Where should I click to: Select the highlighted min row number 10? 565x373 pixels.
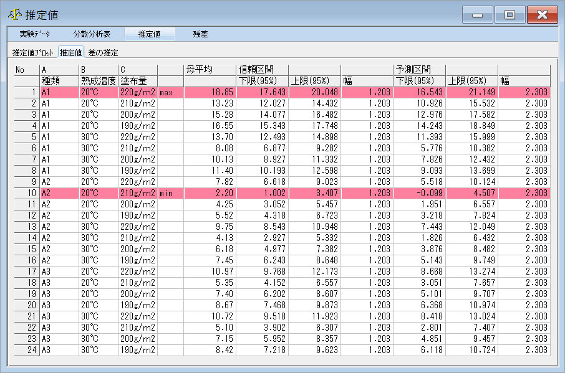click(26, 194)
